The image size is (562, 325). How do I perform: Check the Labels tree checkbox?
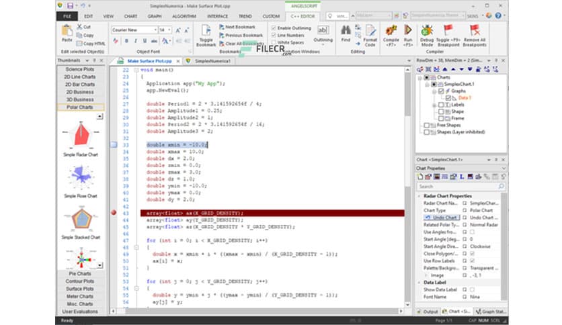(441, 105)
